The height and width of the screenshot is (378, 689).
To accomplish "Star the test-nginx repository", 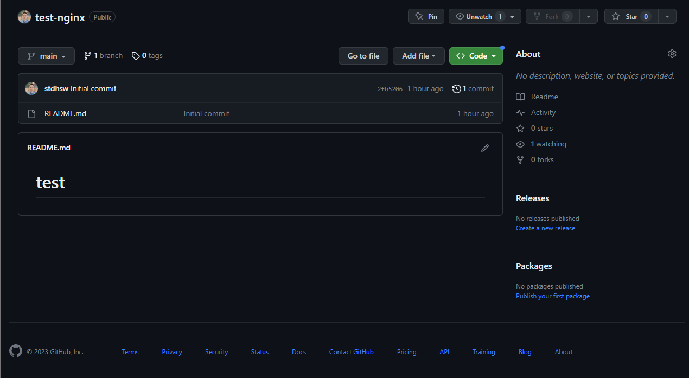I will [x=631, y=17].
